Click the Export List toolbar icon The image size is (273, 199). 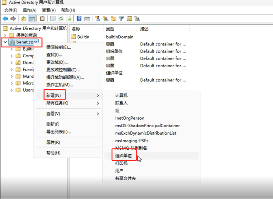[x=69, y=19]
